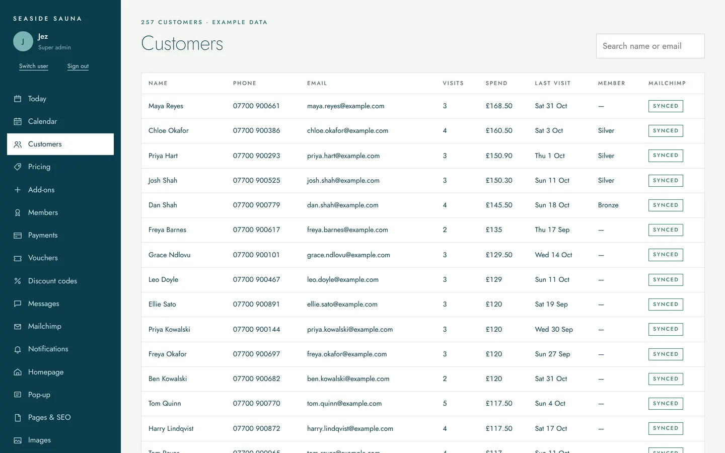The image size is (725, 453).
Task: Click the Mailchimp envelope icon
Action: (18, 327)
